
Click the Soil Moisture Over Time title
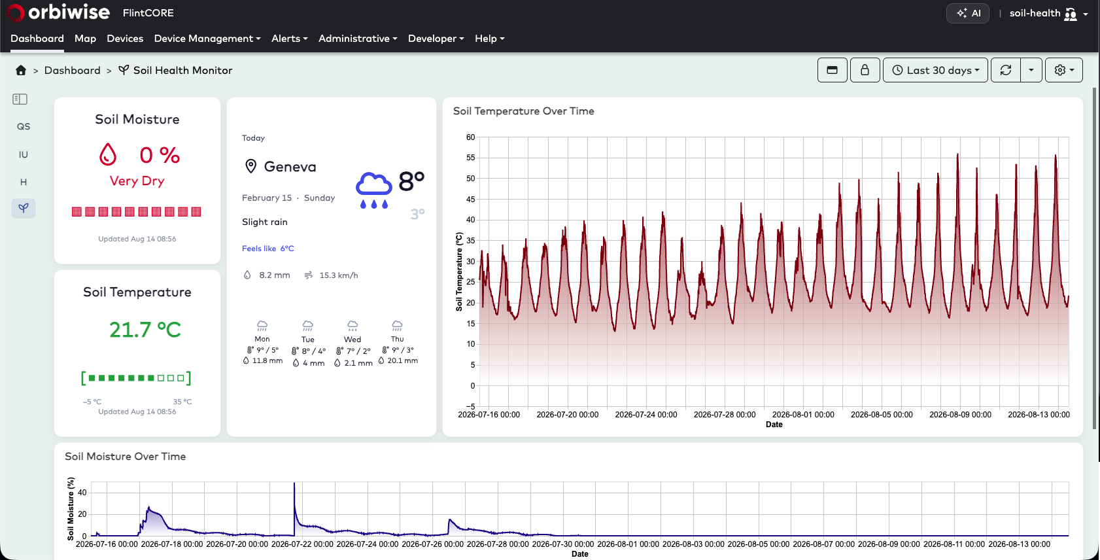point(126,457)
